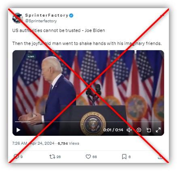Viewport: 177px width, 171px height.
Task: Click the video time display 0:01 / 0:14
Action: point(113,130)
